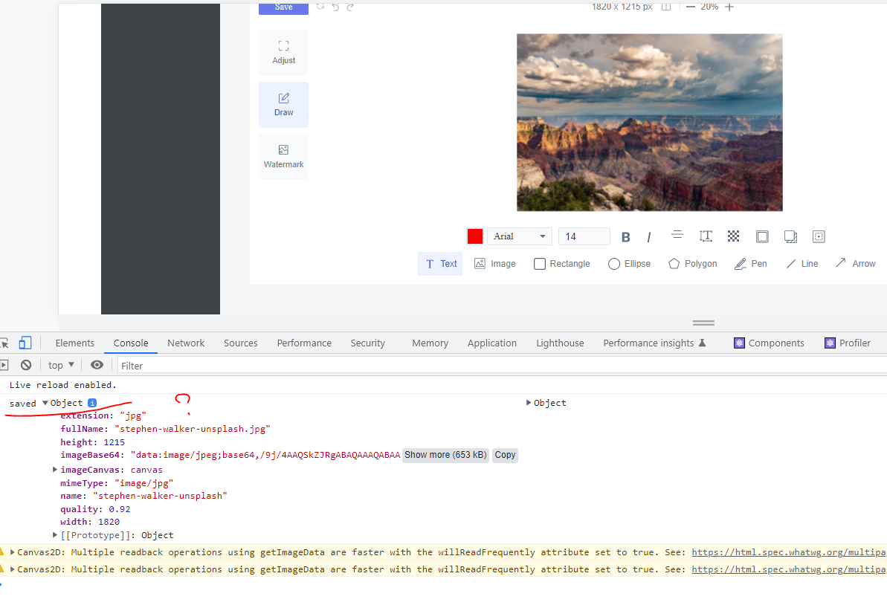887x608 pixels.
Task: Open the console context filter dropdown labeled top
Action: pos(59,364)
